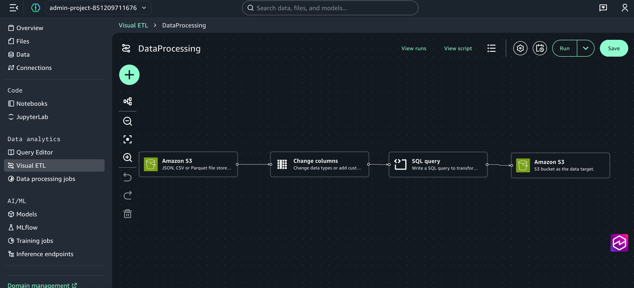The width and height of the screenshot is (634, 288).
Task: Open the list view icon in toolbar
Action: coord(491,48)
